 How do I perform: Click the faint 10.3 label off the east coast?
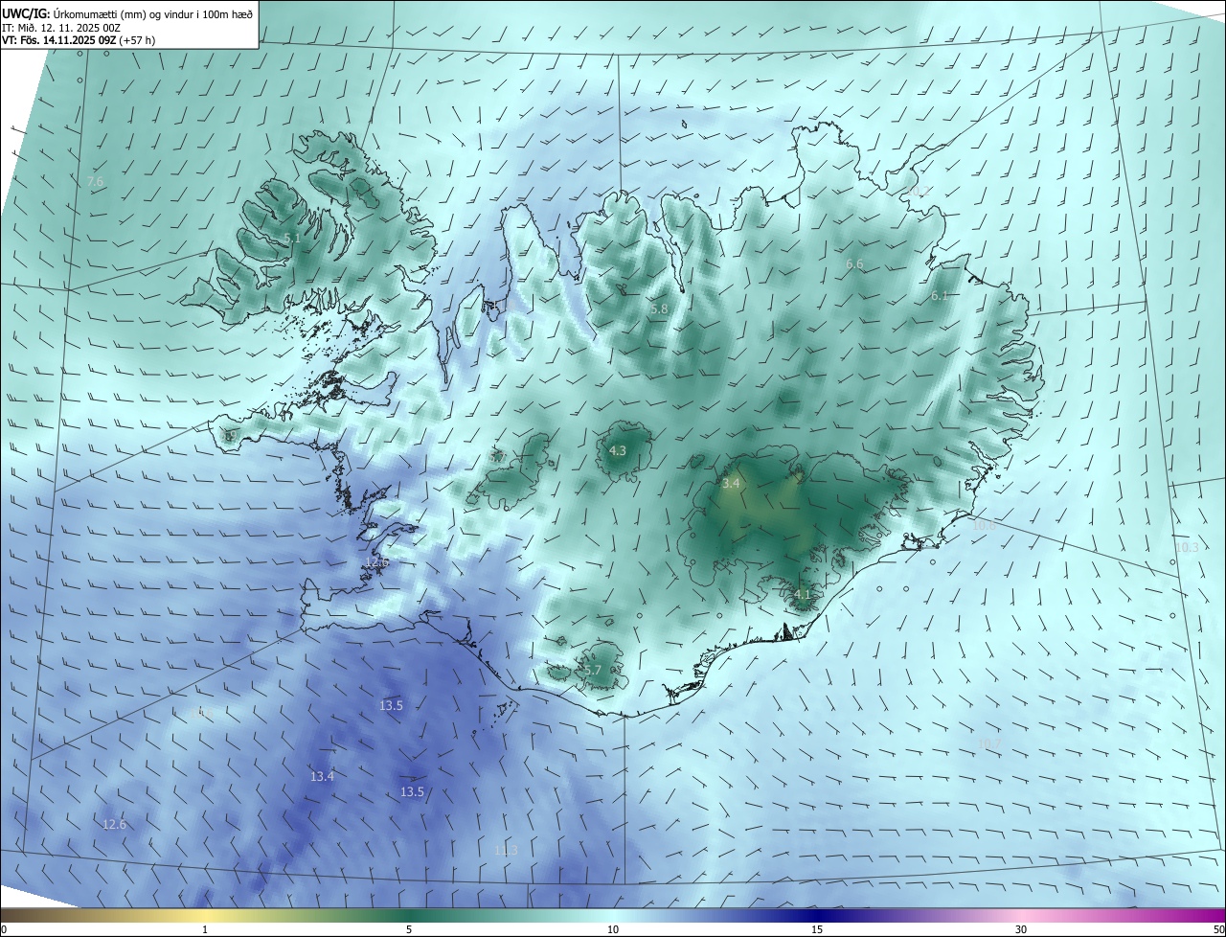(1186, 547)
